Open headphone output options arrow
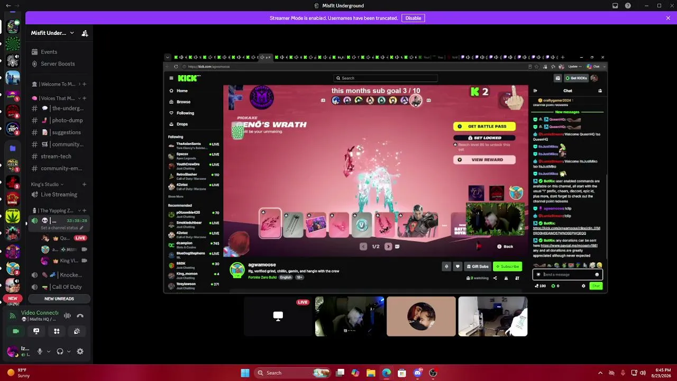 tap(69, 351)
